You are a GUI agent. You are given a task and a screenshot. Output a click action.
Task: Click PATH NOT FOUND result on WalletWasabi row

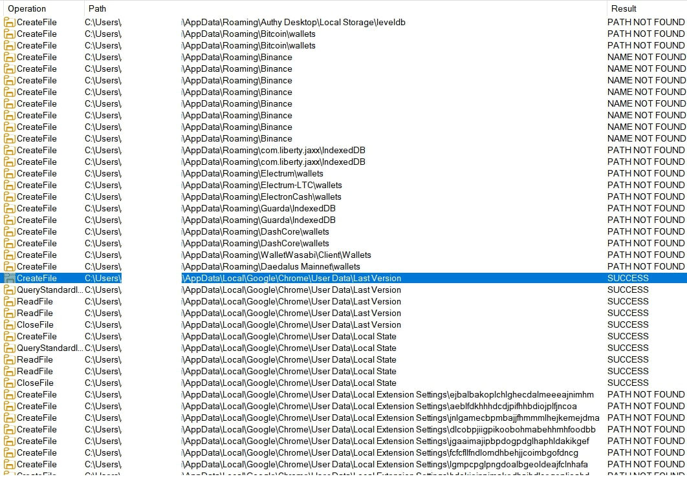point(646,255)
